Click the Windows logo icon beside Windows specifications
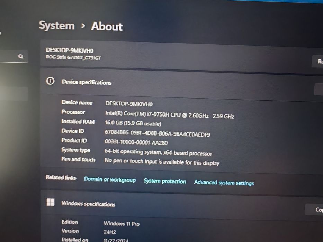 [51, 202]
